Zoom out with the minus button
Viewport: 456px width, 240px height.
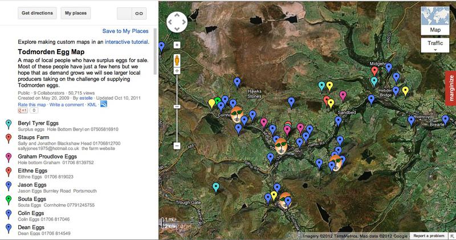click(x=177, y=146)
